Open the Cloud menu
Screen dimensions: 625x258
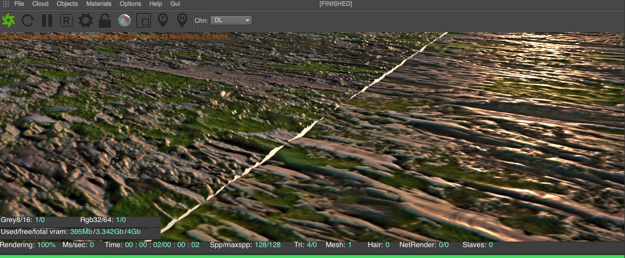[x=40, y=3]
